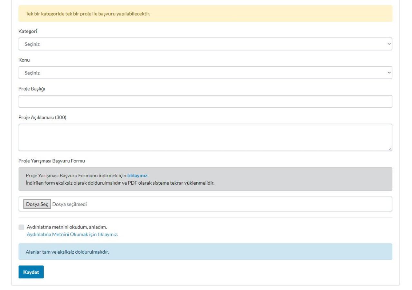The width and height of the screenshot is (412, 290).
Task: Focus the Proje Başlığı text field
Action: pos(205,101)
